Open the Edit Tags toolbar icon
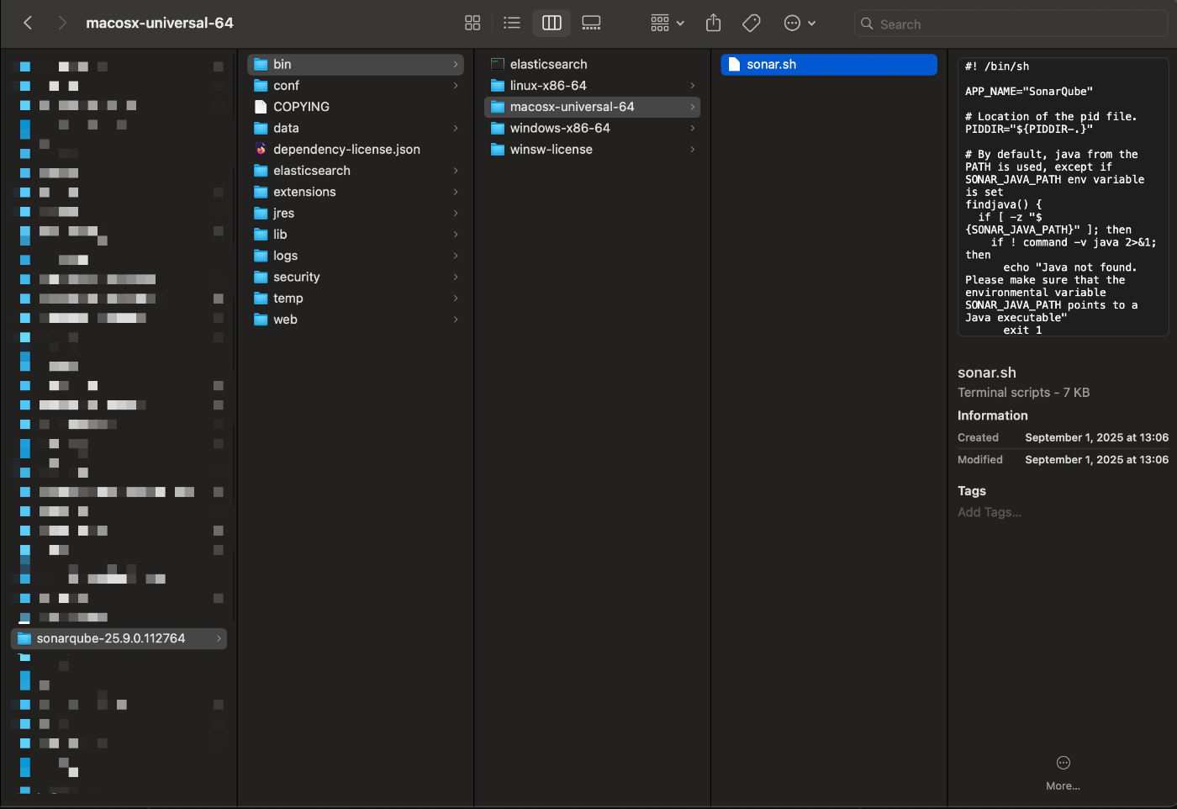 [x=752, y=23]
